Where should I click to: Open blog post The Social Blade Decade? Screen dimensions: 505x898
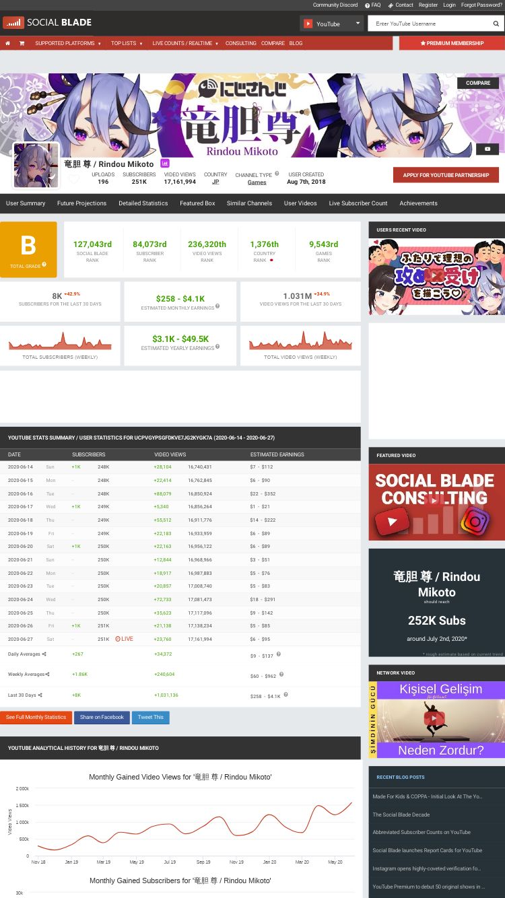[x=401, y=815]
